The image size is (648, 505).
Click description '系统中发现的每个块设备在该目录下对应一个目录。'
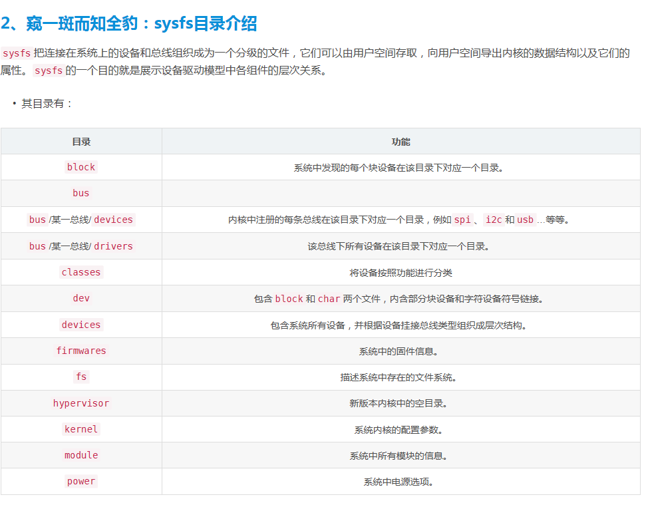(399, 168)
